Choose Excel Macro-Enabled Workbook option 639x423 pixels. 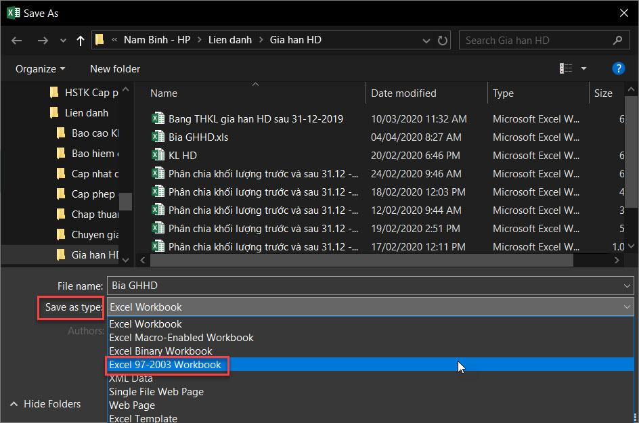coord(181,337)
